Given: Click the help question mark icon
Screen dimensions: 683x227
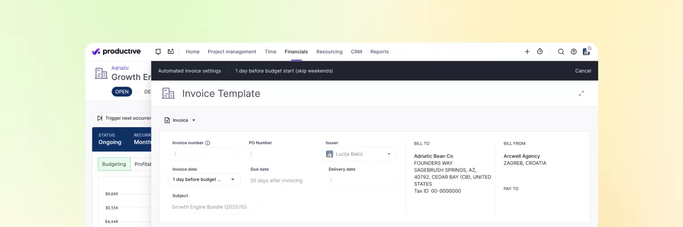Looking at the screenshot, I should 573,52.
